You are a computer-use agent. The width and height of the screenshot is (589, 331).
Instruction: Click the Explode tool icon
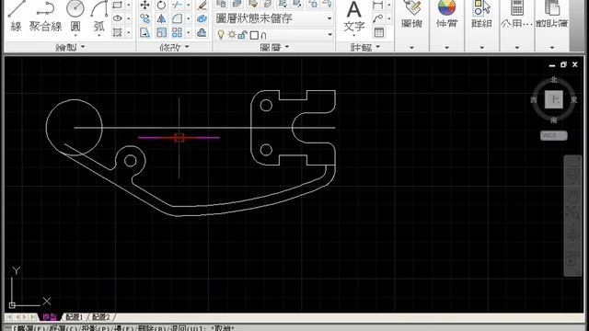[x=202, y=18]
